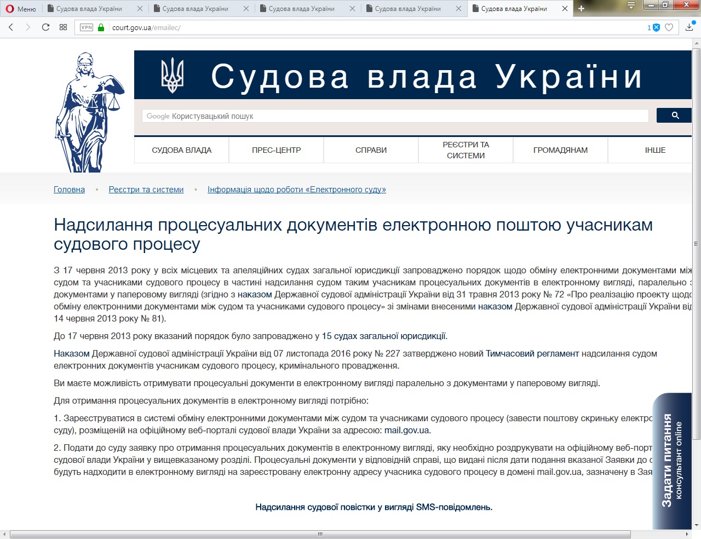Open the Головна breadcrumb link
The height and width of the screenshot is (539, 701).
(x=69, y=190)
